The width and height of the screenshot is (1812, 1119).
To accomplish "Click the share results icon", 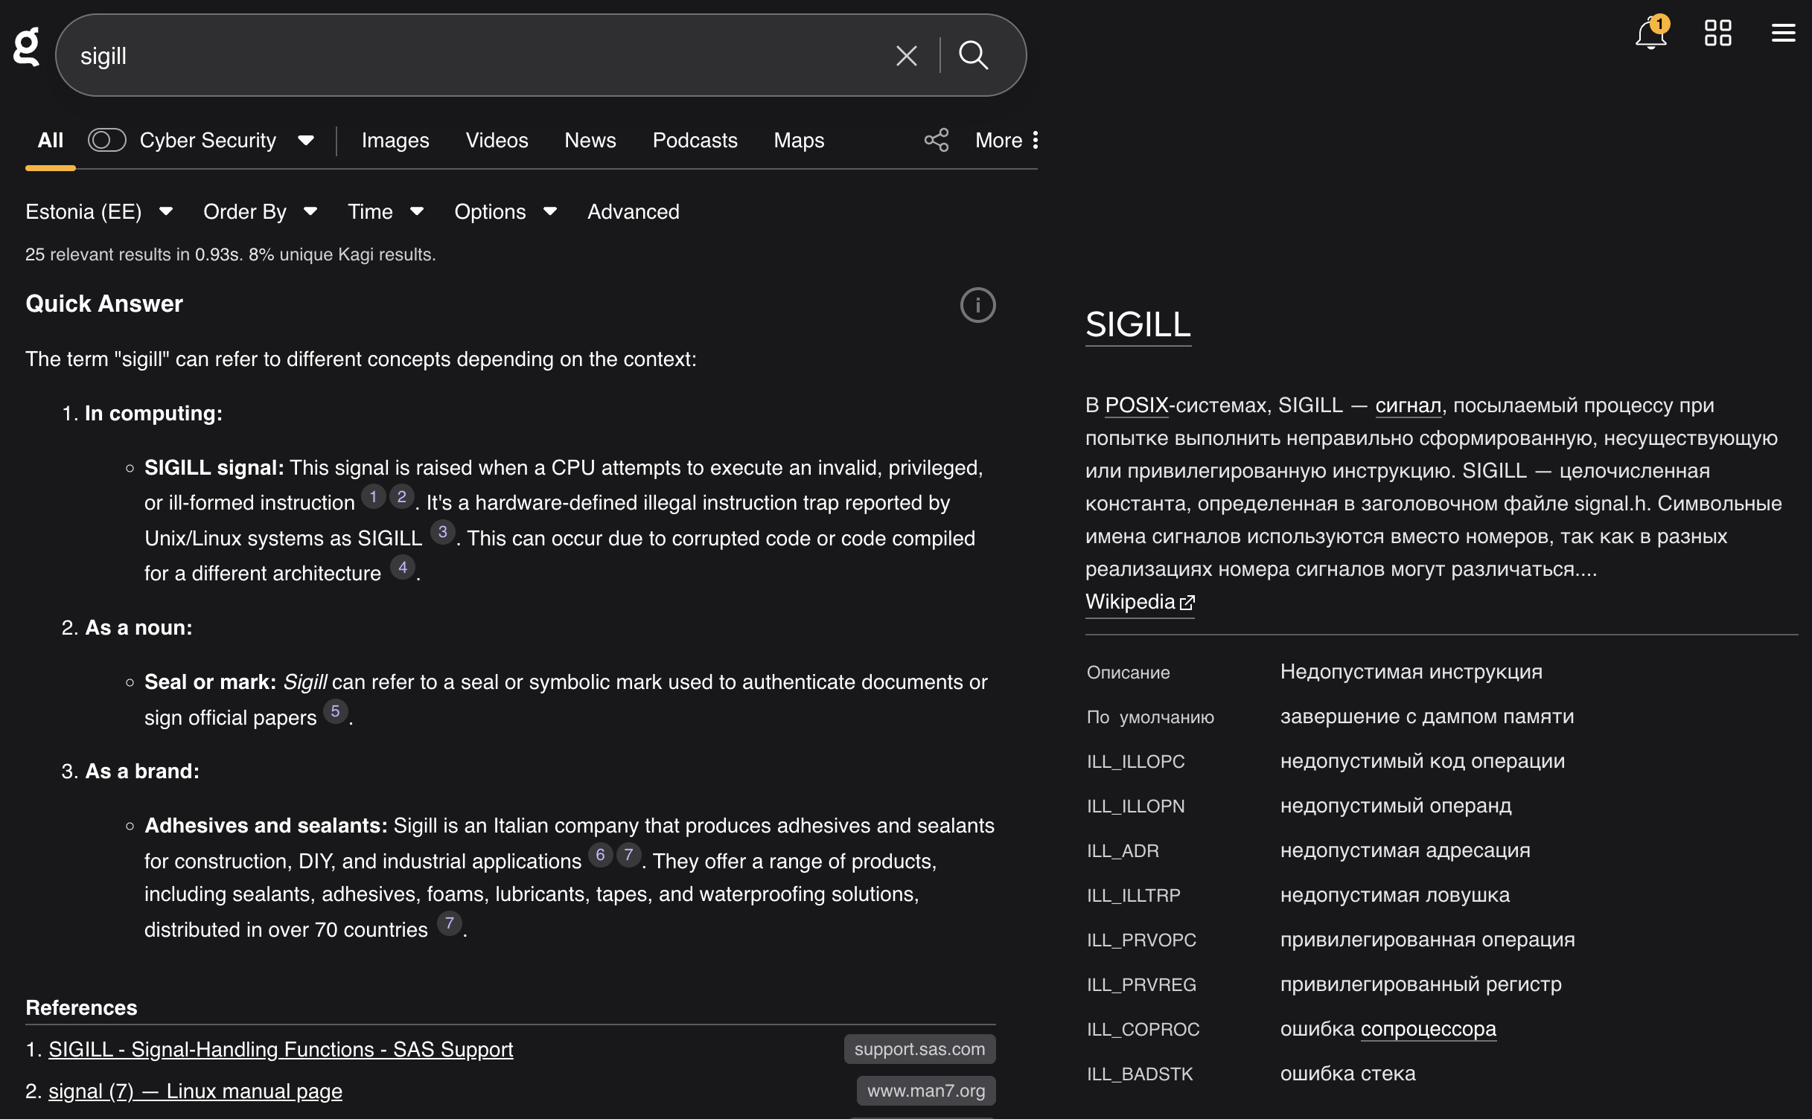I will click(937, 140).
